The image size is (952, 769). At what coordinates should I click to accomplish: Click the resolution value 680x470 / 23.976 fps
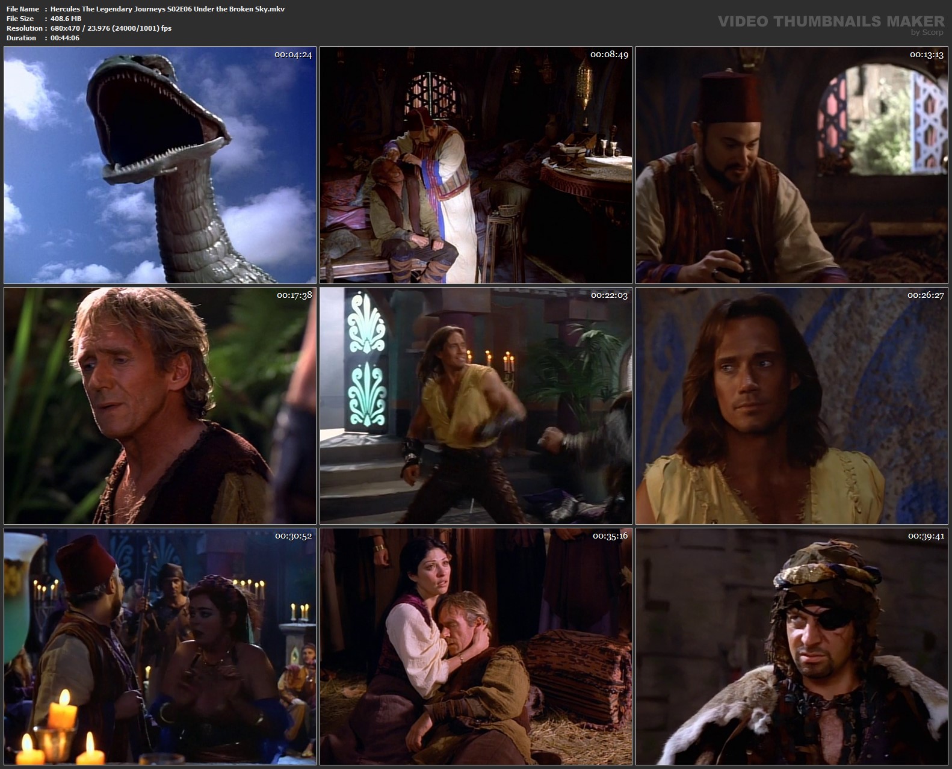[111, 28]
